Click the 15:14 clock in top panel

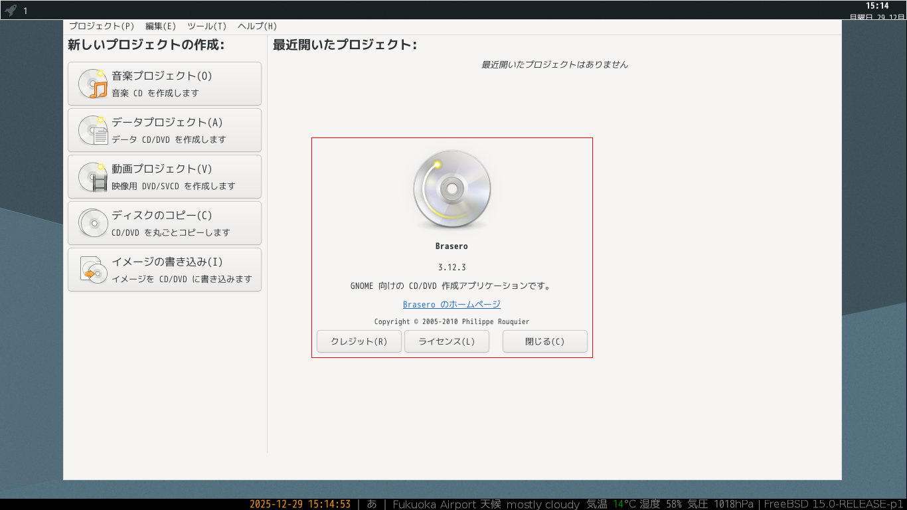(x=877, y=5)
